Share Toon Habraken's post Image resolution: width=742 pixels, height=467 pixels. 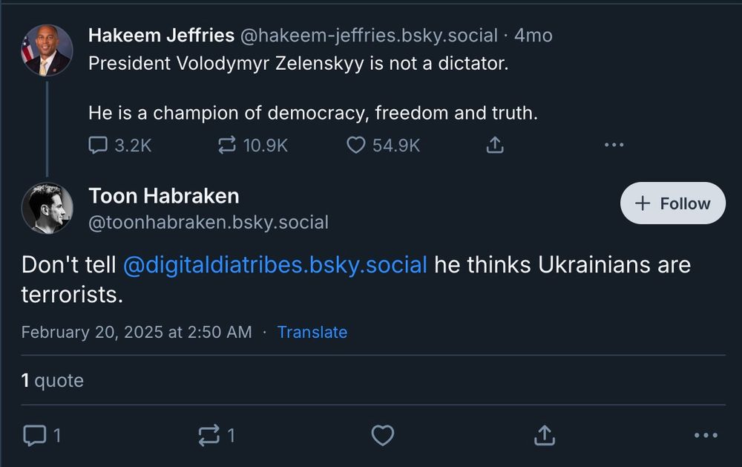pos(544,435)
